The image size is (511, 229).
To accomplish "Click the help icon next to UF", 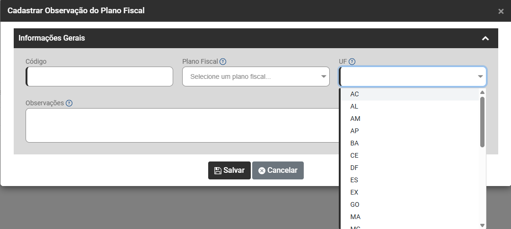I will (x=352, y=61).
